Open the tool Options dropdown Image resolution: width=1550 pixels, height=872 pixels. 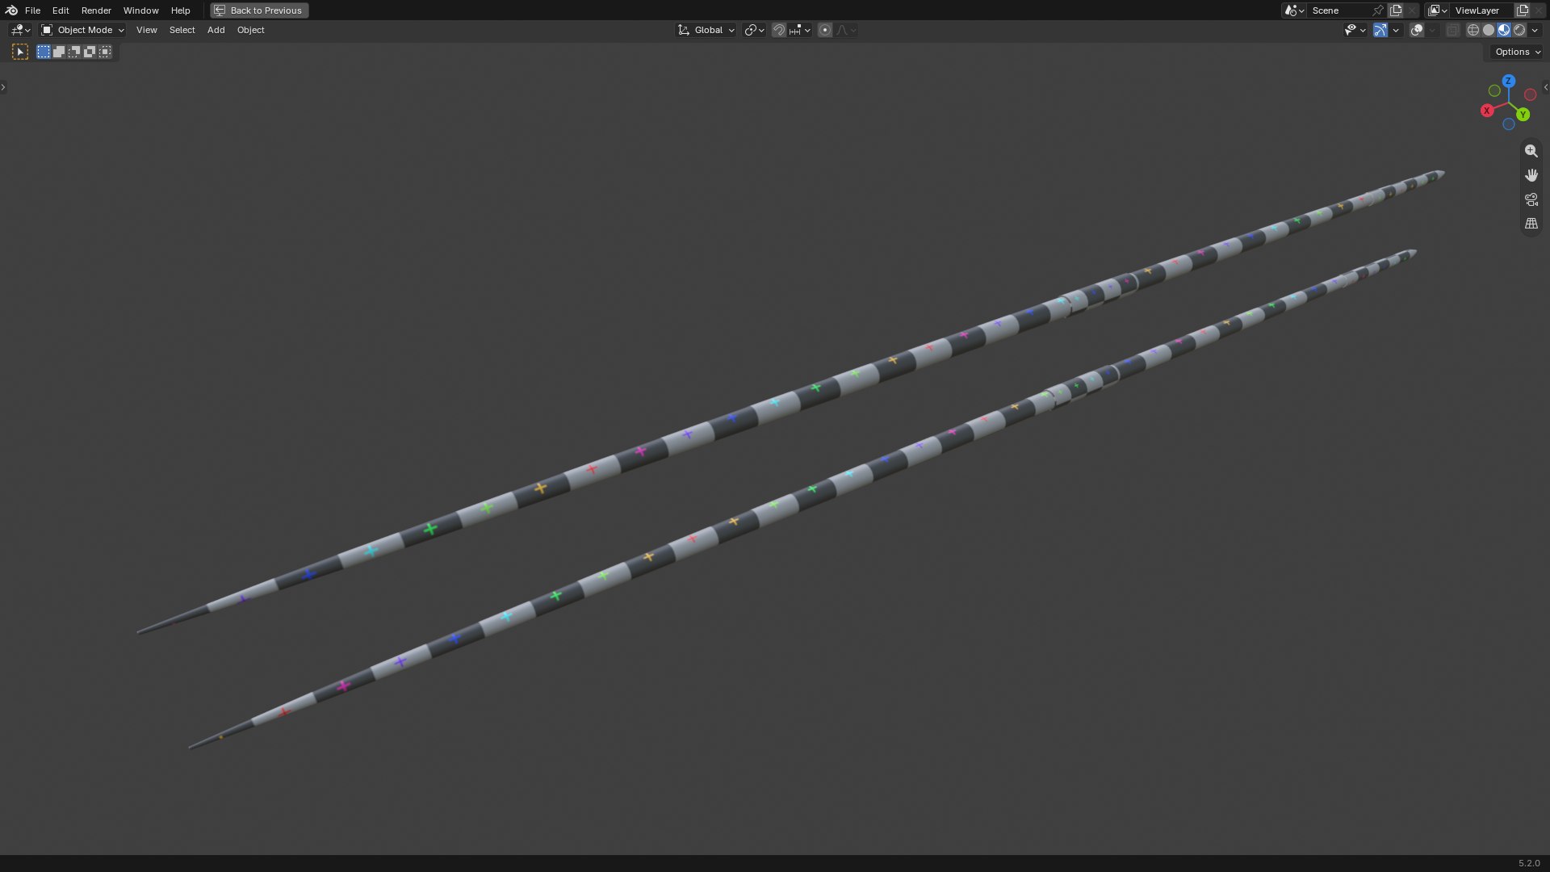(1517, 52)
